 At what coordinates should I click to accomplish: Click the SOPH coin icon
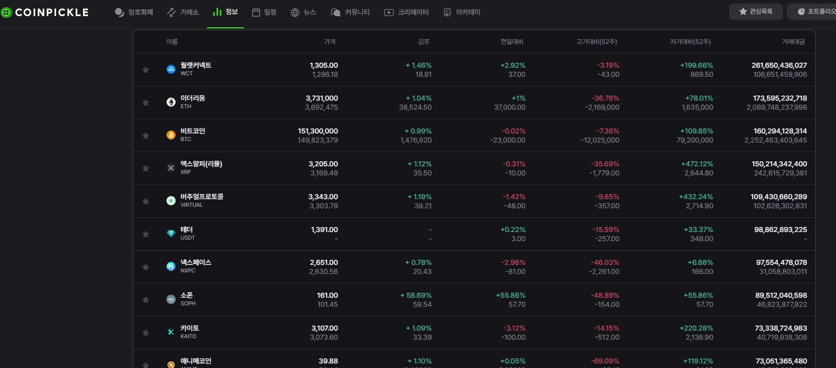click(x=171, y=299)
